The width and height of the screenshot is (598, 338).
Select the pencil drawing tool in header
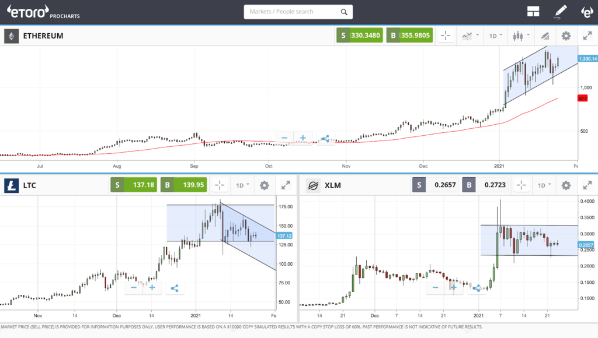tap(560, 12)
